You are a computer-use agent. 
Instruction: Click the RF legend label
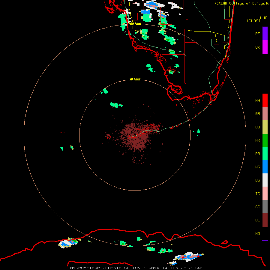[x=257, y=34]
